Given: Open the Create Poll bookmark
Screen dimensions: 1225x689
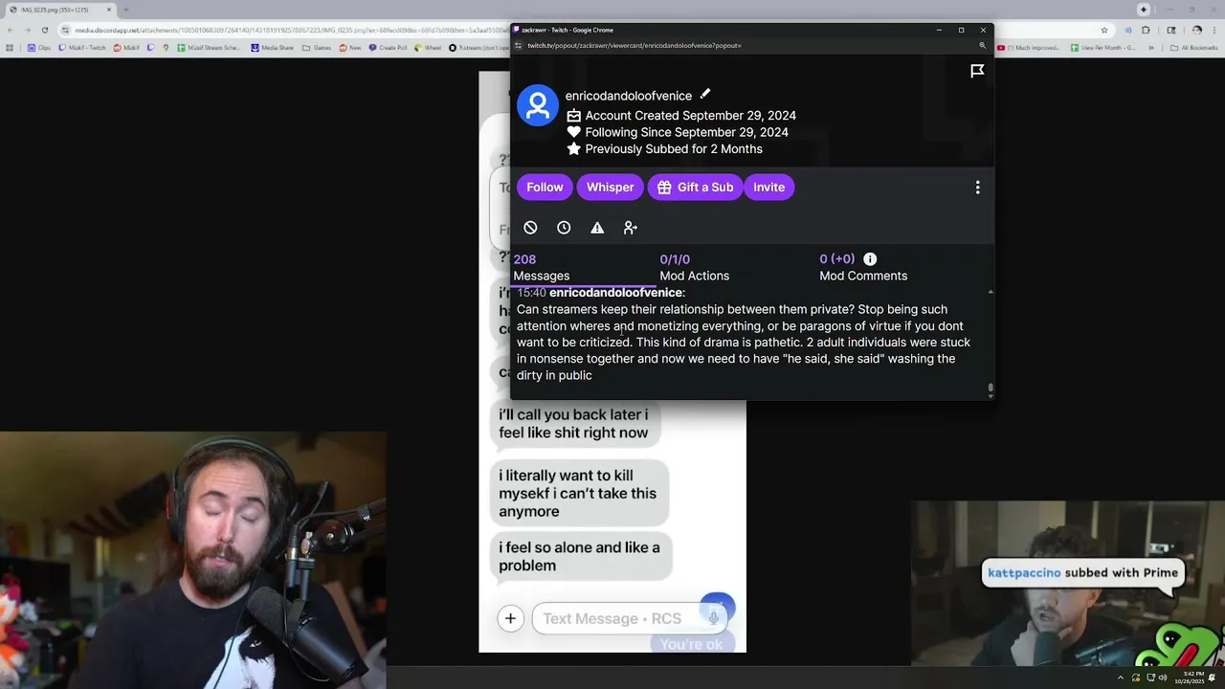Looking at the screenshot, I should [x=389, y=48].
